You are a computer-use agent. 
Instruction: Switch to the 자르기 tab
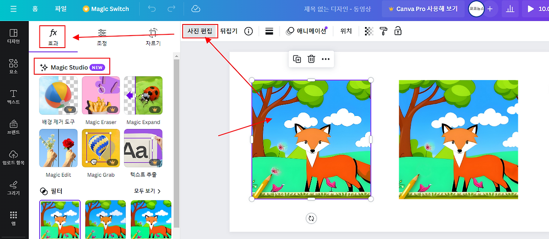pyautogui.click(x=153, y=37)
